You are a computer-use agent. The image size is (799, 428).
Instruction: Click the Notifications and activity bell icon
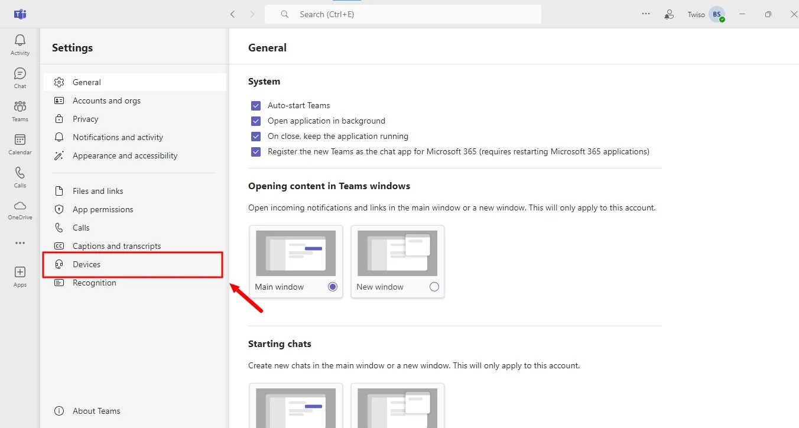(59, 137)
